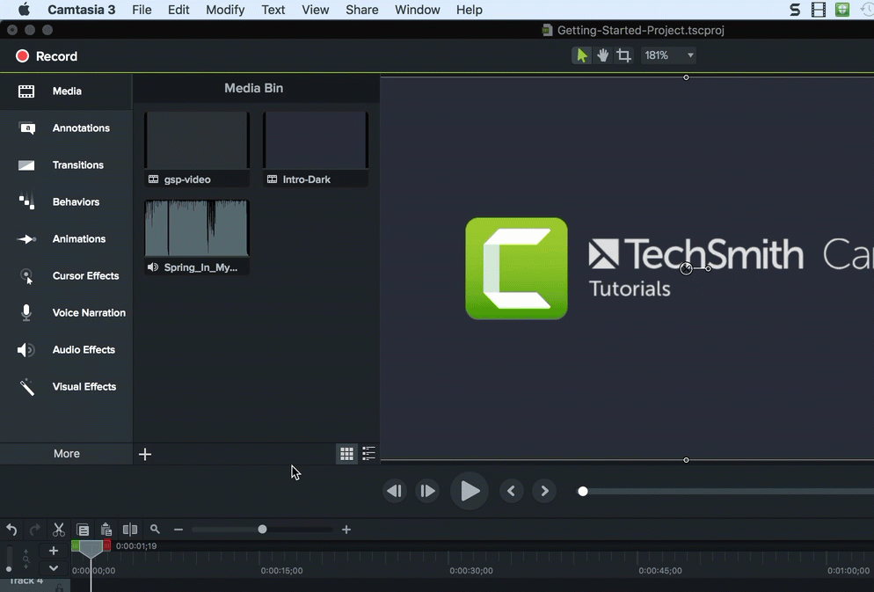This screenshot has height=592, width=874.
Task: Click the S icon in menu bar
Action: (795, 10)
